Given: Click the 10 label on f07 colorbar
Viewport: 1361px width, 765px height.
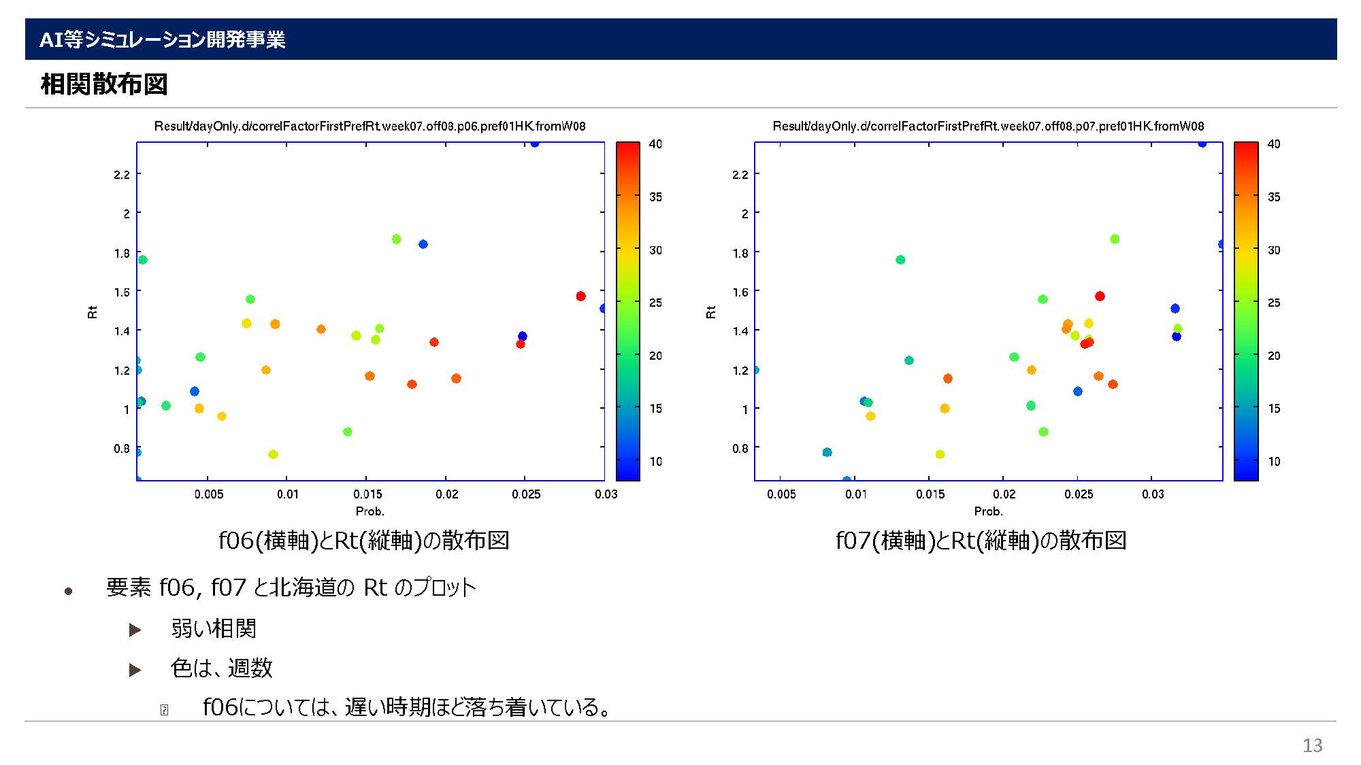Looking at the screenshot, I should coord(1274,462).
